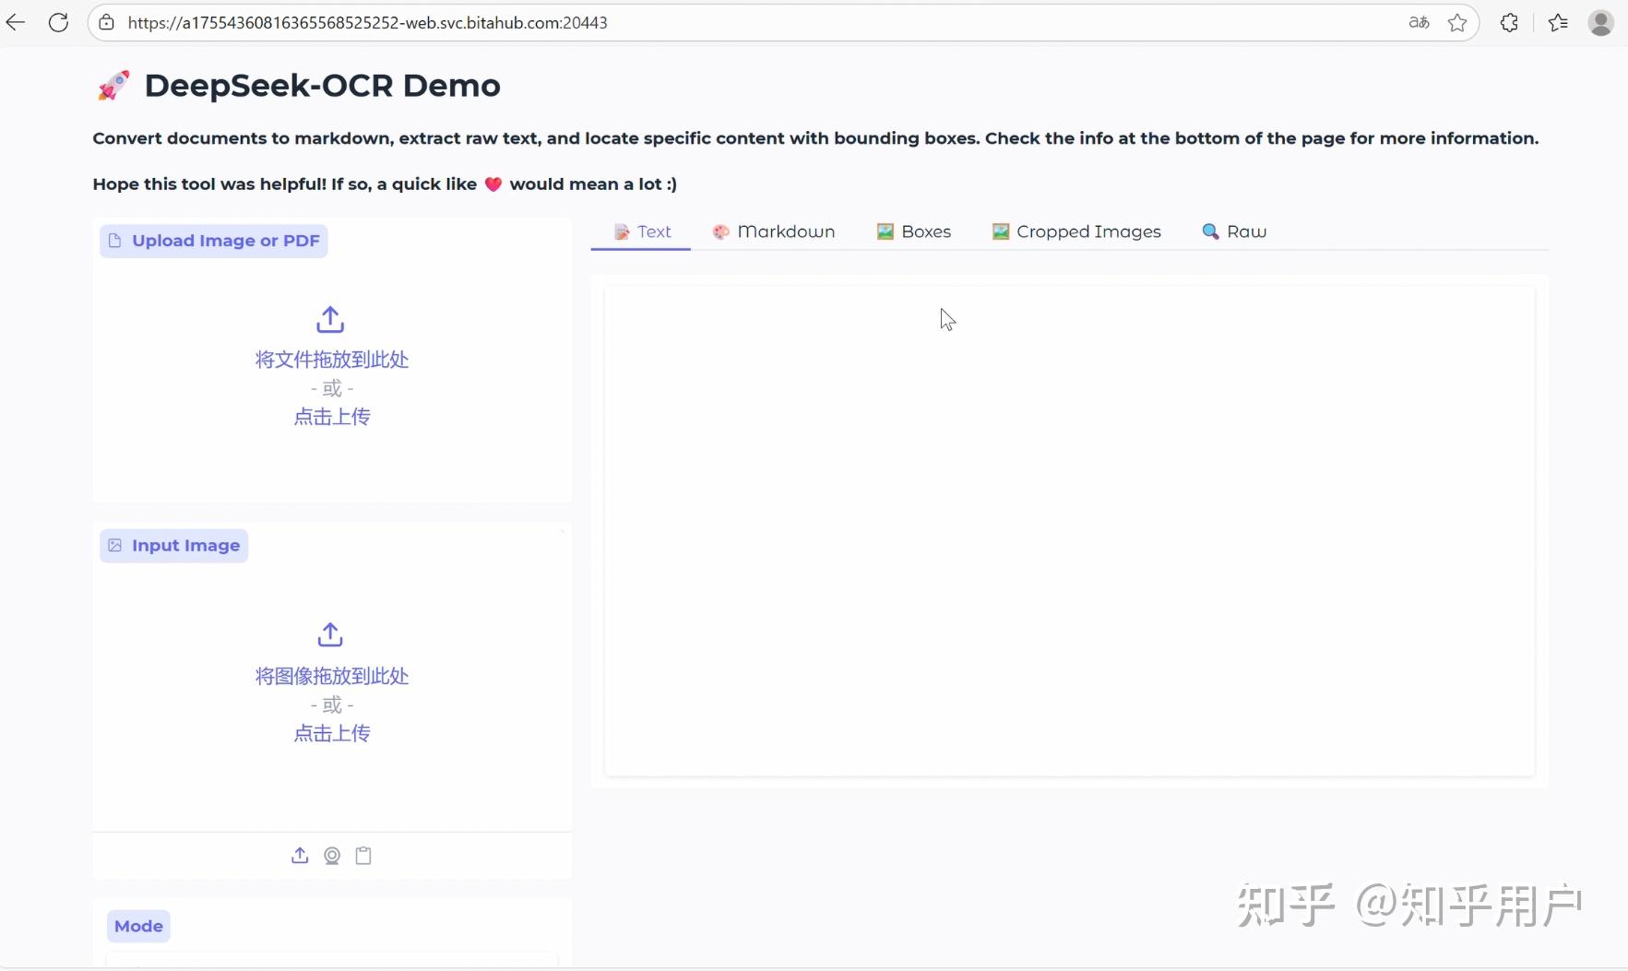The width and height of the screenshot is (1628, 971).
Task: Toggle the browser favorites bar icon
Action: [x=1559, y=22]
